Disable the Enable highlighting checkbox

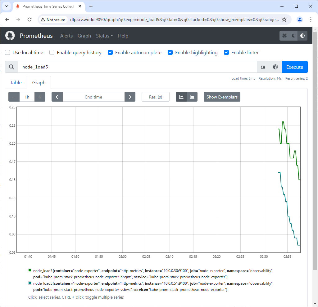(x=170, y=53)
